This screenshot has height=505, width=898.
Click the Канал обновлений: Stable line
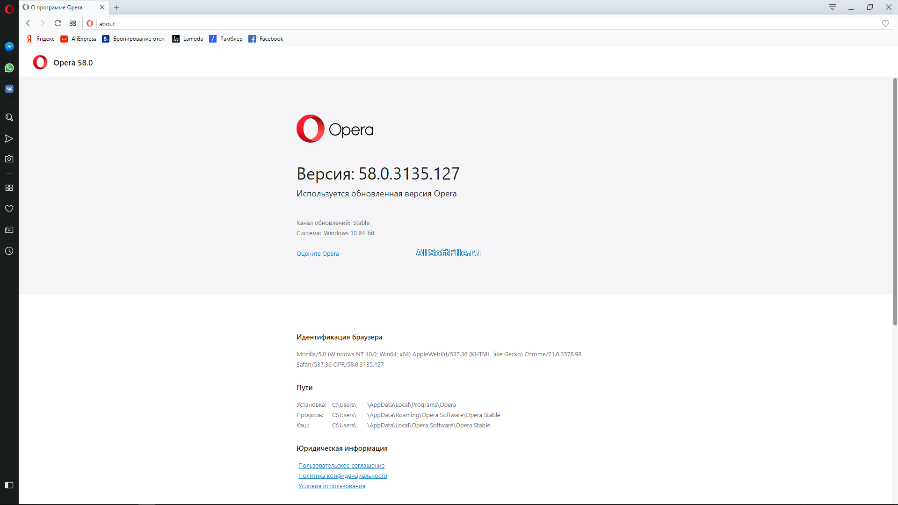pos(333,223)
